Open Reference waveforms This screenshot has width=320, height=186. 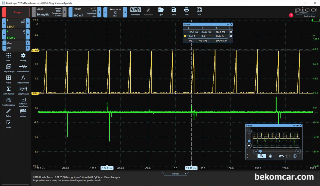(23, 102)
